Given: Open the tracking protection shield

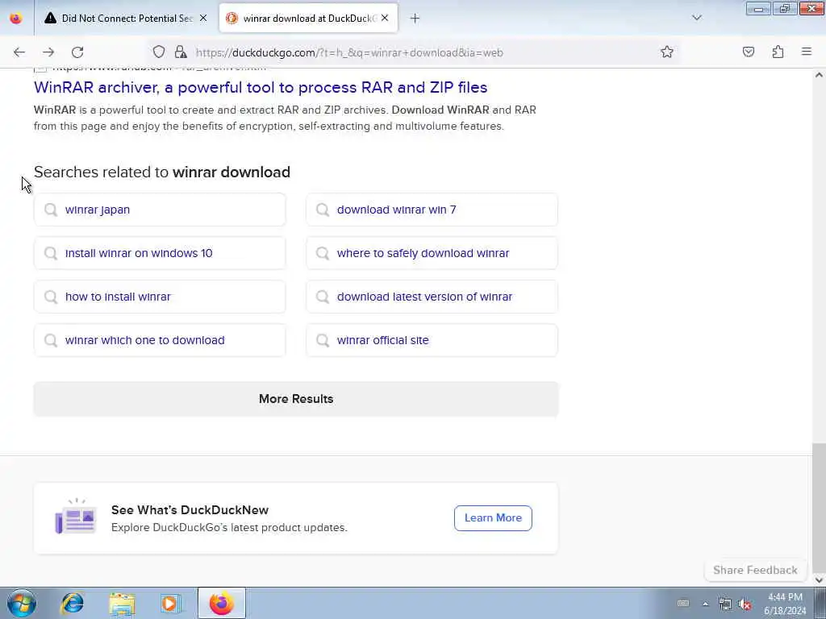Looking at the screenshot, I should click(159, 52).
